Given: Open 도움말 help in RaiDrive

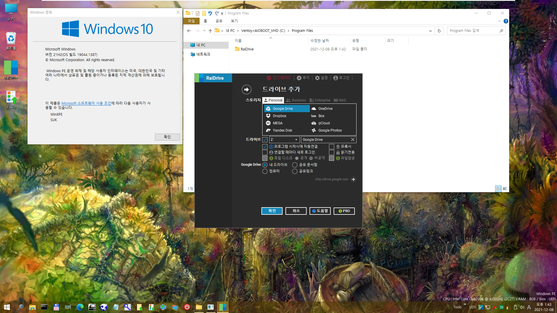Looking at the screenshot, I should coord(320,211).
